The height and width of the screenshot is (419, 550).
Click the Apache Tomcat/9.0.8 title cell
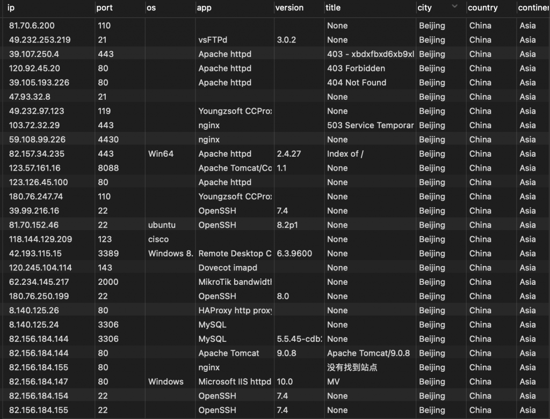click(368, 354)
